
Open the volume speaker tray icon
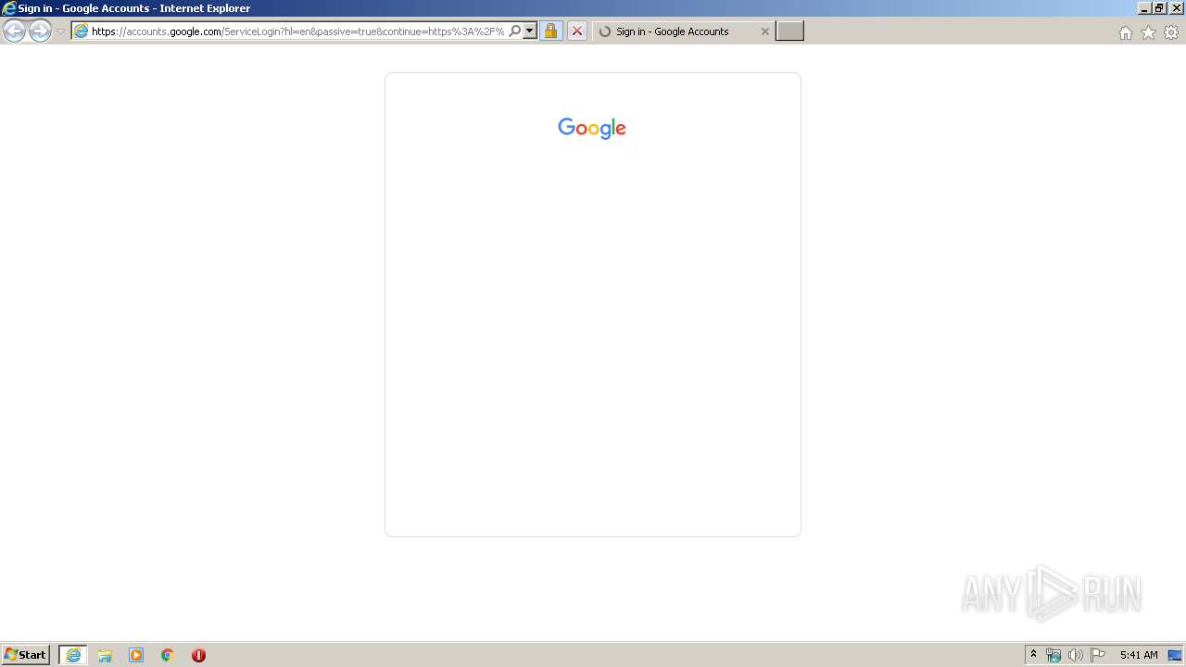(1076, 655)
